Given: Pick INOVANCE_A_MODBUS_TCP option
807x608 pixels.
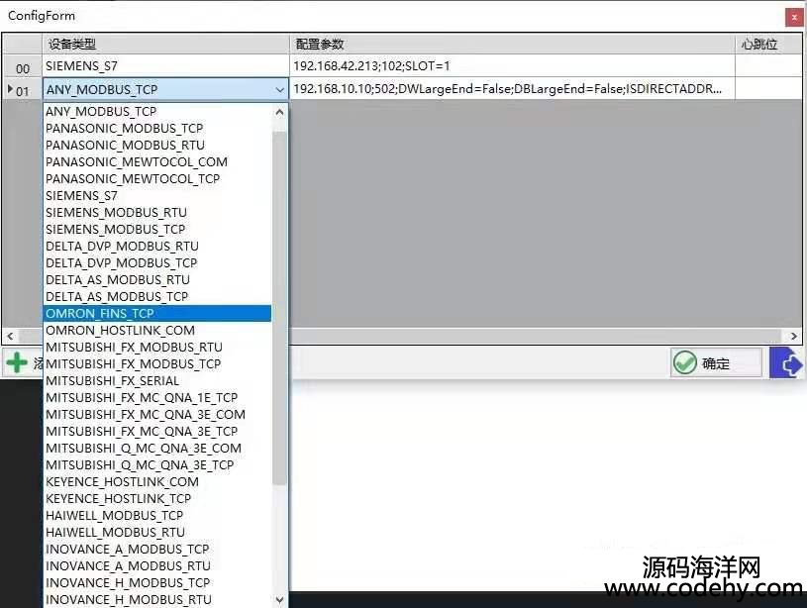Looking at the screenshot, I should coord(157,549).
